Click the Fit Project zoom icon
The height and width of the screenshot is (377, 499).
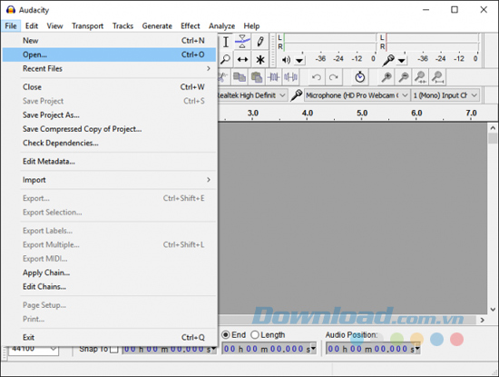point(438,77)
